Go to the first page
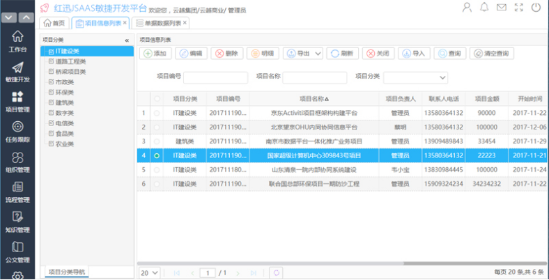The width and height of the screenshot is (549, 280). (177, 273)
